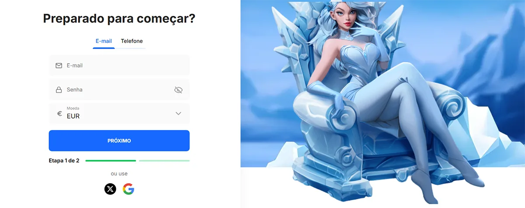
Task: Click the PRÓXIMO button
Action: pos(119,140)
